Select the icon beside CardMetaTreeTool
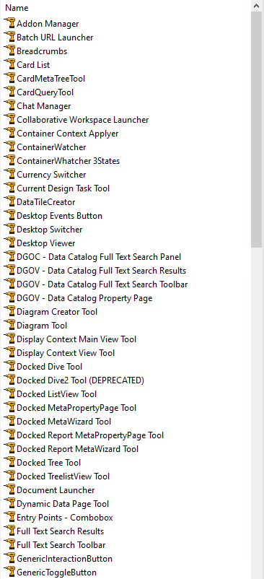 [x=9, y=78]
